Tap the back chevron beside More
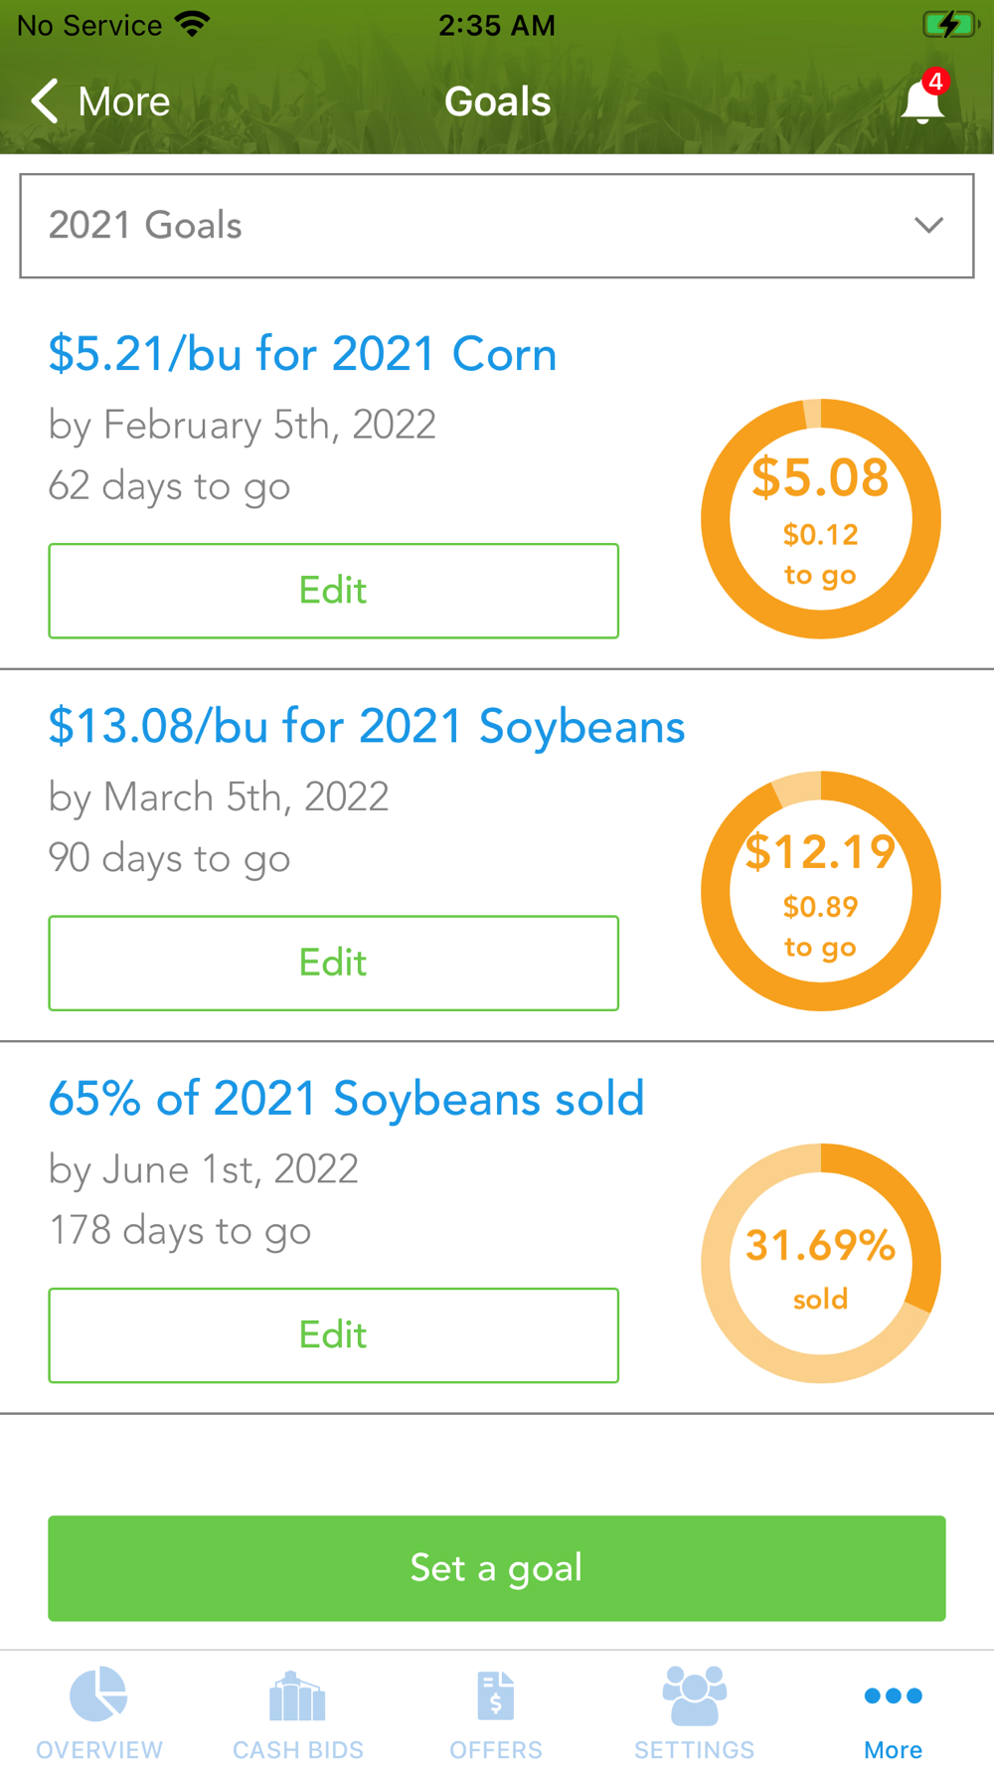Viewport: 994px width, 1768px height. pos(45,101)
